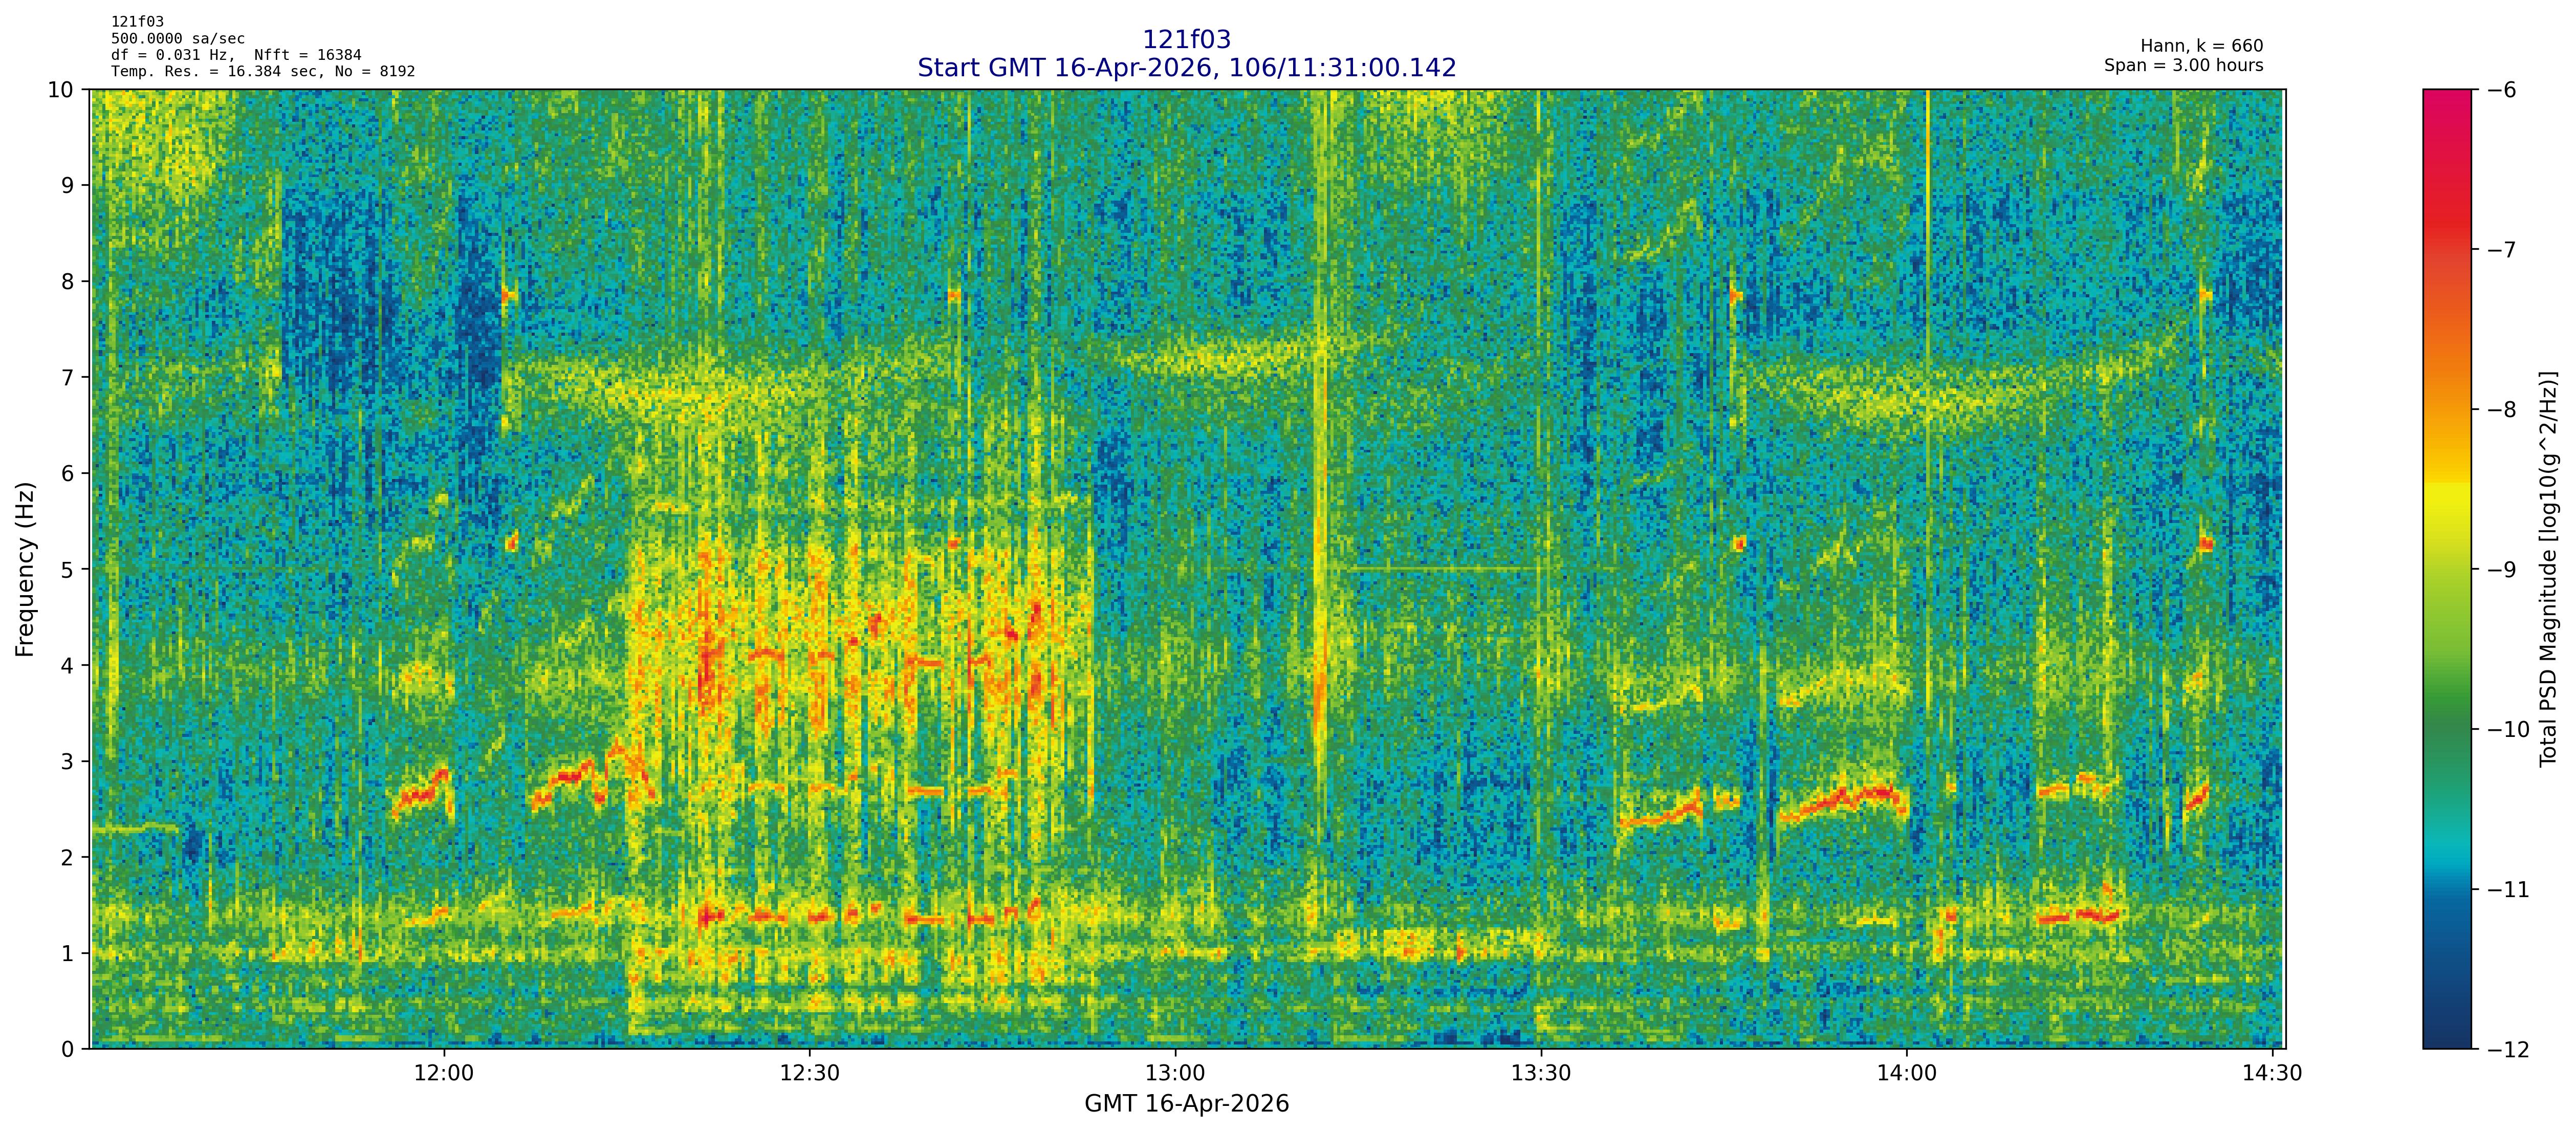Click the 14:30 time tick label
Viewport: 2576px width, 1132px height.
[x=2272, y=1074]
